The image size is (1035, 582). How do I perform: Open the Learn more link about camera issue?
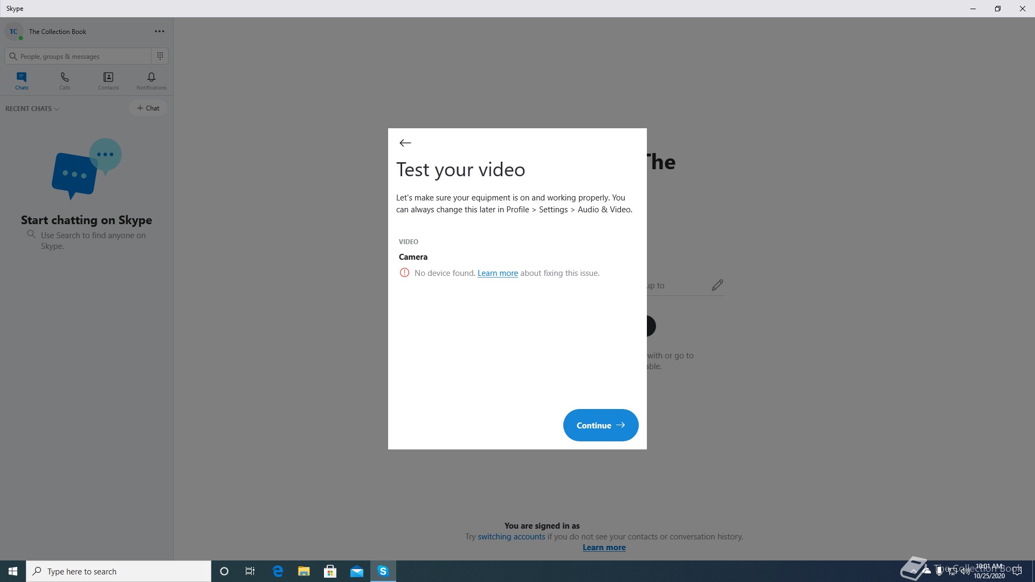click(498, 273)
